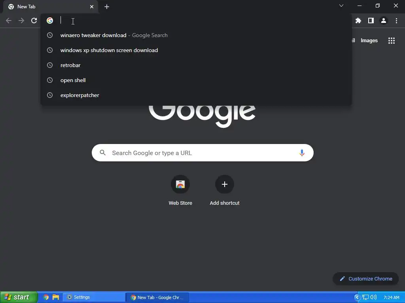This screenshot has width=405, height=303.
Task: Open the Google apps grid
Action: coord(392,41)
